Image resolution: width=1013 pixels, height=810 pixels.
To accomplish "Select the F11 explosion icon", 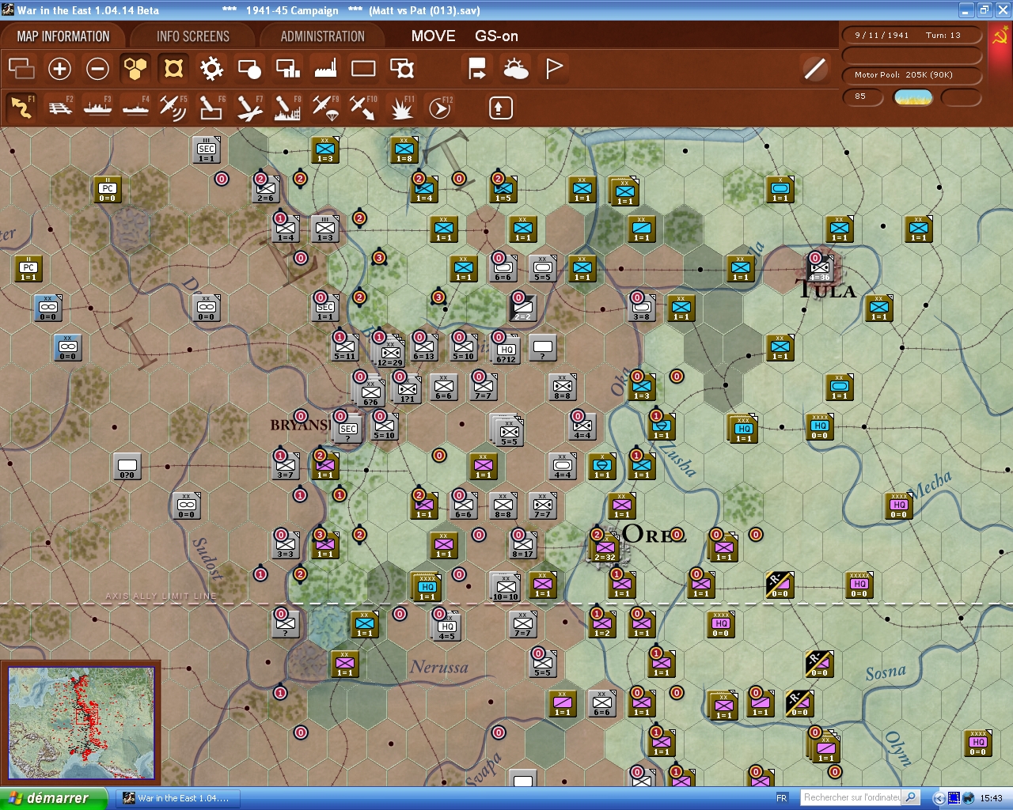I will [x=401, y=107].
